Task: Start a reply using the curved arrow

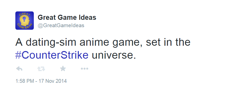Action: (19, 69)
